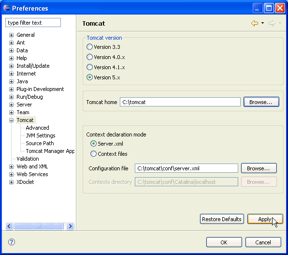288x255 pixels.
Task: Open the back history dropdown arrow
Action: [263, 23]
